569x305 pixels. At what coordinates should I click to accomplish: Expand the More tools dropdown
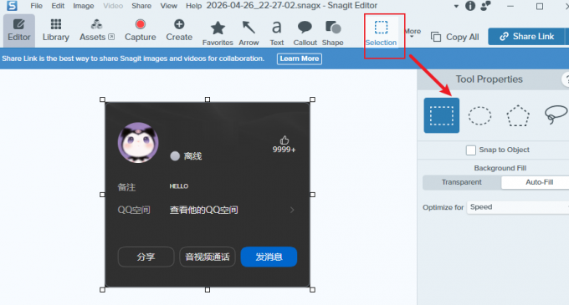413,33
